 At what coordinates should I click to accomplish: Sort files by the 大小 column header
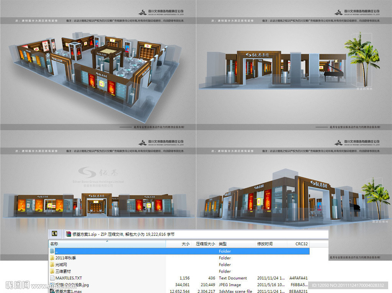coord(178,244)
